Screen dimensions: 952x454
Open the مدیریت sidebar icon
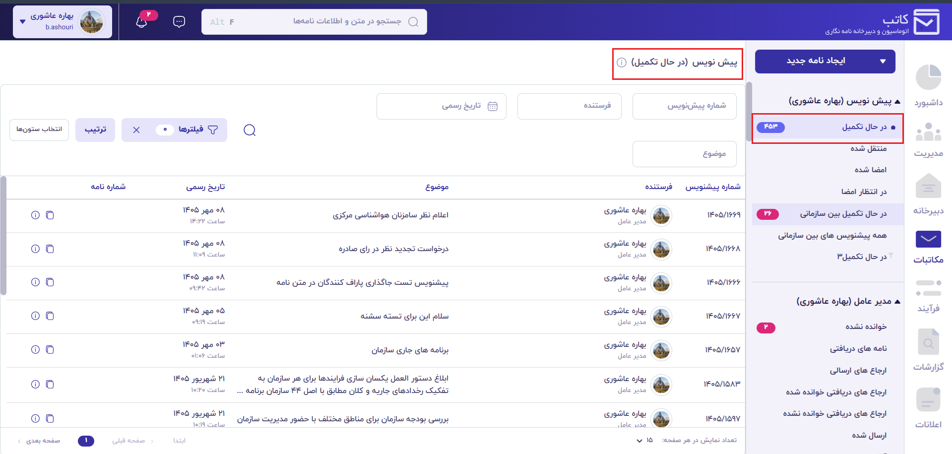click(928, 132)
